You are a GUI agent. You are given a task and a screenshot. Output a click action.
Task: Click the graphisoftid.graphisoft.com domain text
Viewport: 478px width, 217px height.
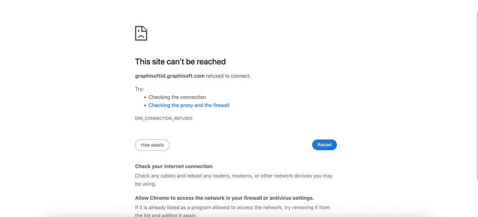[170, 76]
